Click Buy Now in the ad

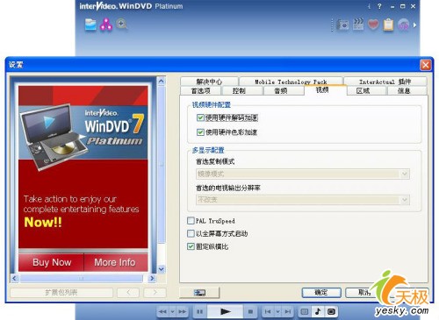(52, 262)
